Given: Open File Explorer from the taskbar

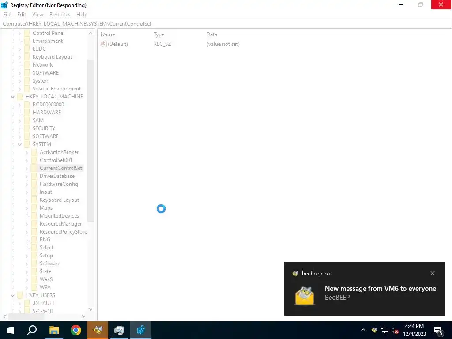Looking at the screenshot, I should coord(54,330).
